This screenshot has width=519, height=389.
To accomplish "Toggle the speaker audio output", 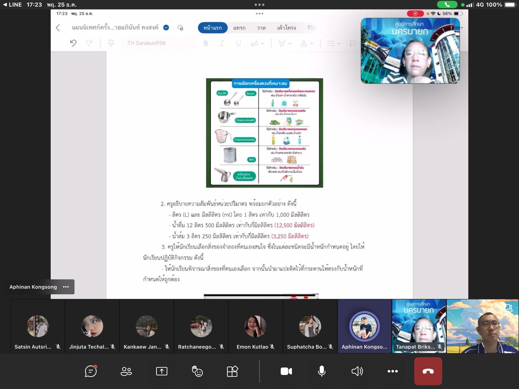I will coord(357,371).
